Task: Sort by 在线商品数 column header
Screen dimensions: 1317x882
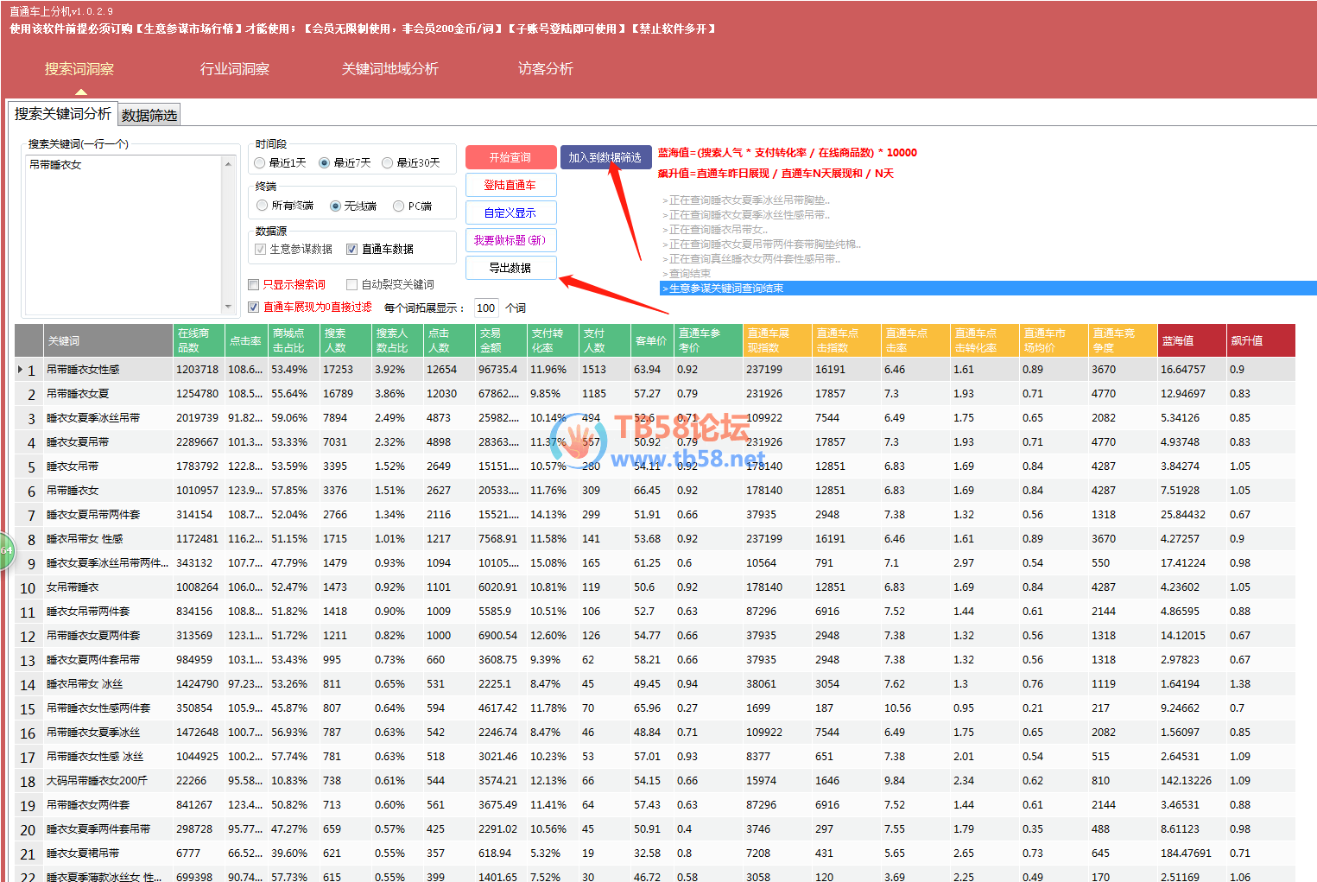Action: 199,340
